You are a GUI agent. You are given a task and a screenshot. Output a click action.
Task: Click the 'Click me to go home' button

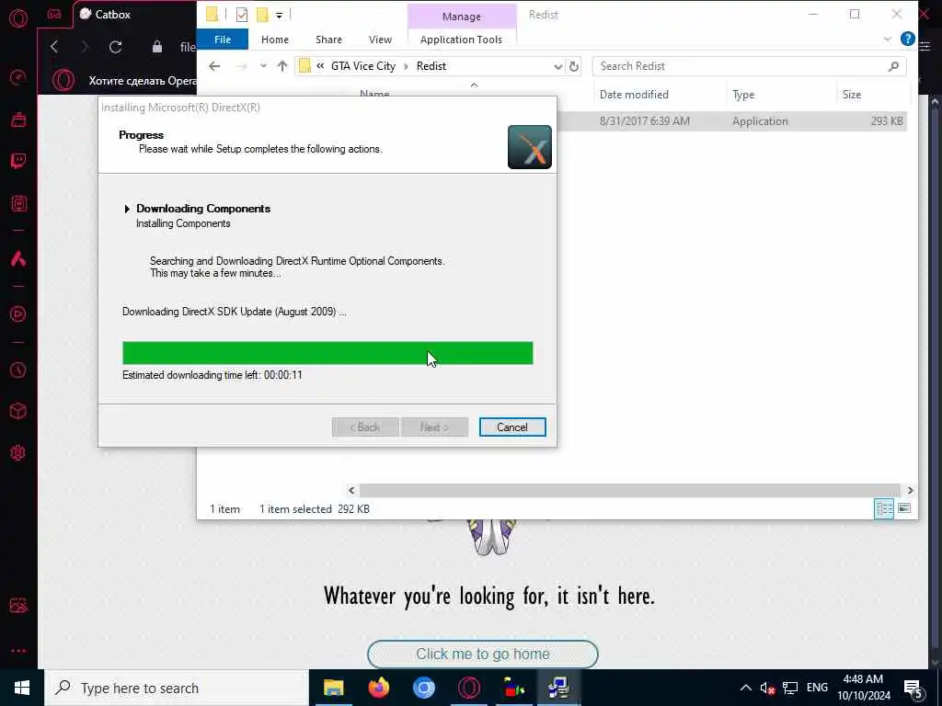tap(482, 654)
